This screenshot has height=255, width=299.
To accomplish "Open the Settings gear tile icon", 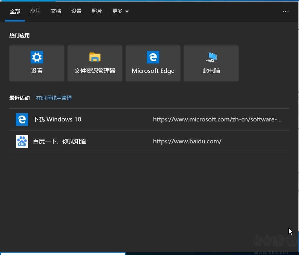I will [37, 57].
